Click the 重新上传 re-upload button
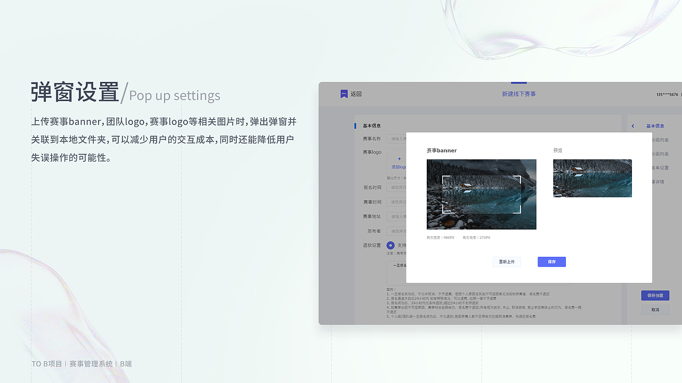 point(507,262)
